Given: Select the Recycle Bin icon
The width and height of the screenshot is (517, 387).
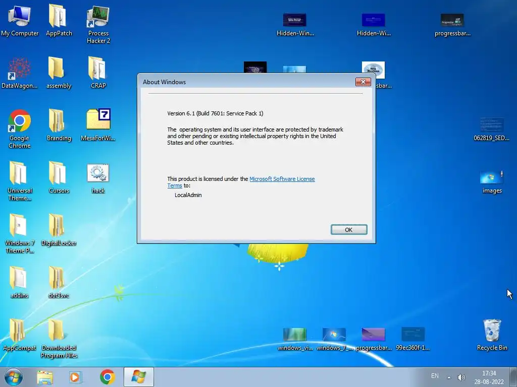Looking at the screenshot, I should point(492,335).
